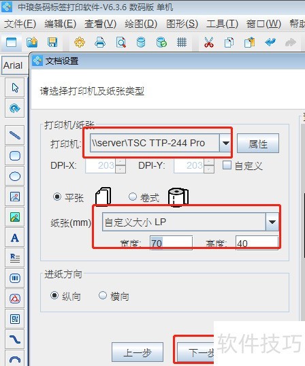Select the straight line drawing tool
Viewport: 305px width, 366px height.
(15, 135)
